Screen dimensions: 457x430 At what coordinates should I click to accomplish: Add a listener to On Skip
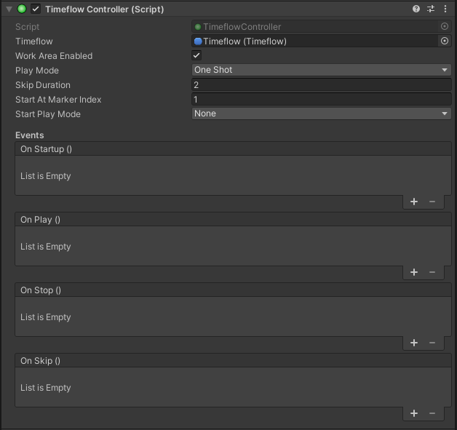(414, 413)
